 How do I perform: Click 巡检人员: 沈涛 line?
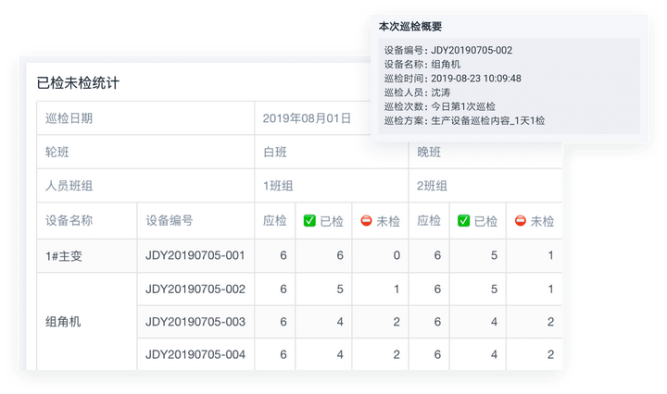point(417,92)
